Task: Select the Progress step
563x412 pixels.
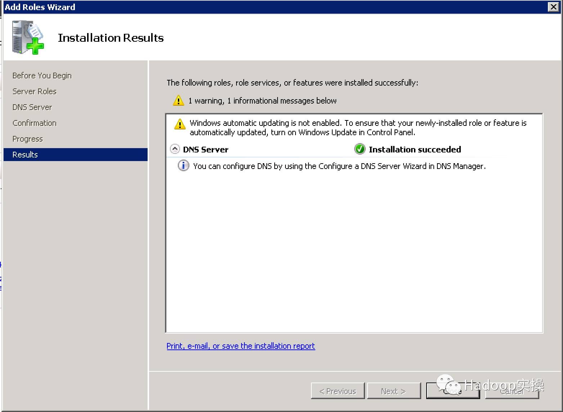Action: pos(27,139)
